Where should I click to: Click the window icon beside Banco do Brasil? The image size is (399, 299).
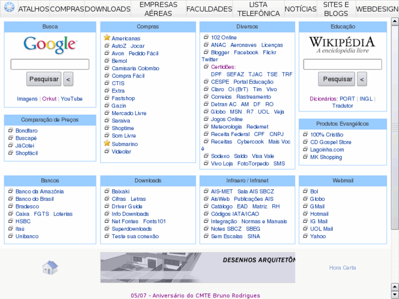click(10, 199)
